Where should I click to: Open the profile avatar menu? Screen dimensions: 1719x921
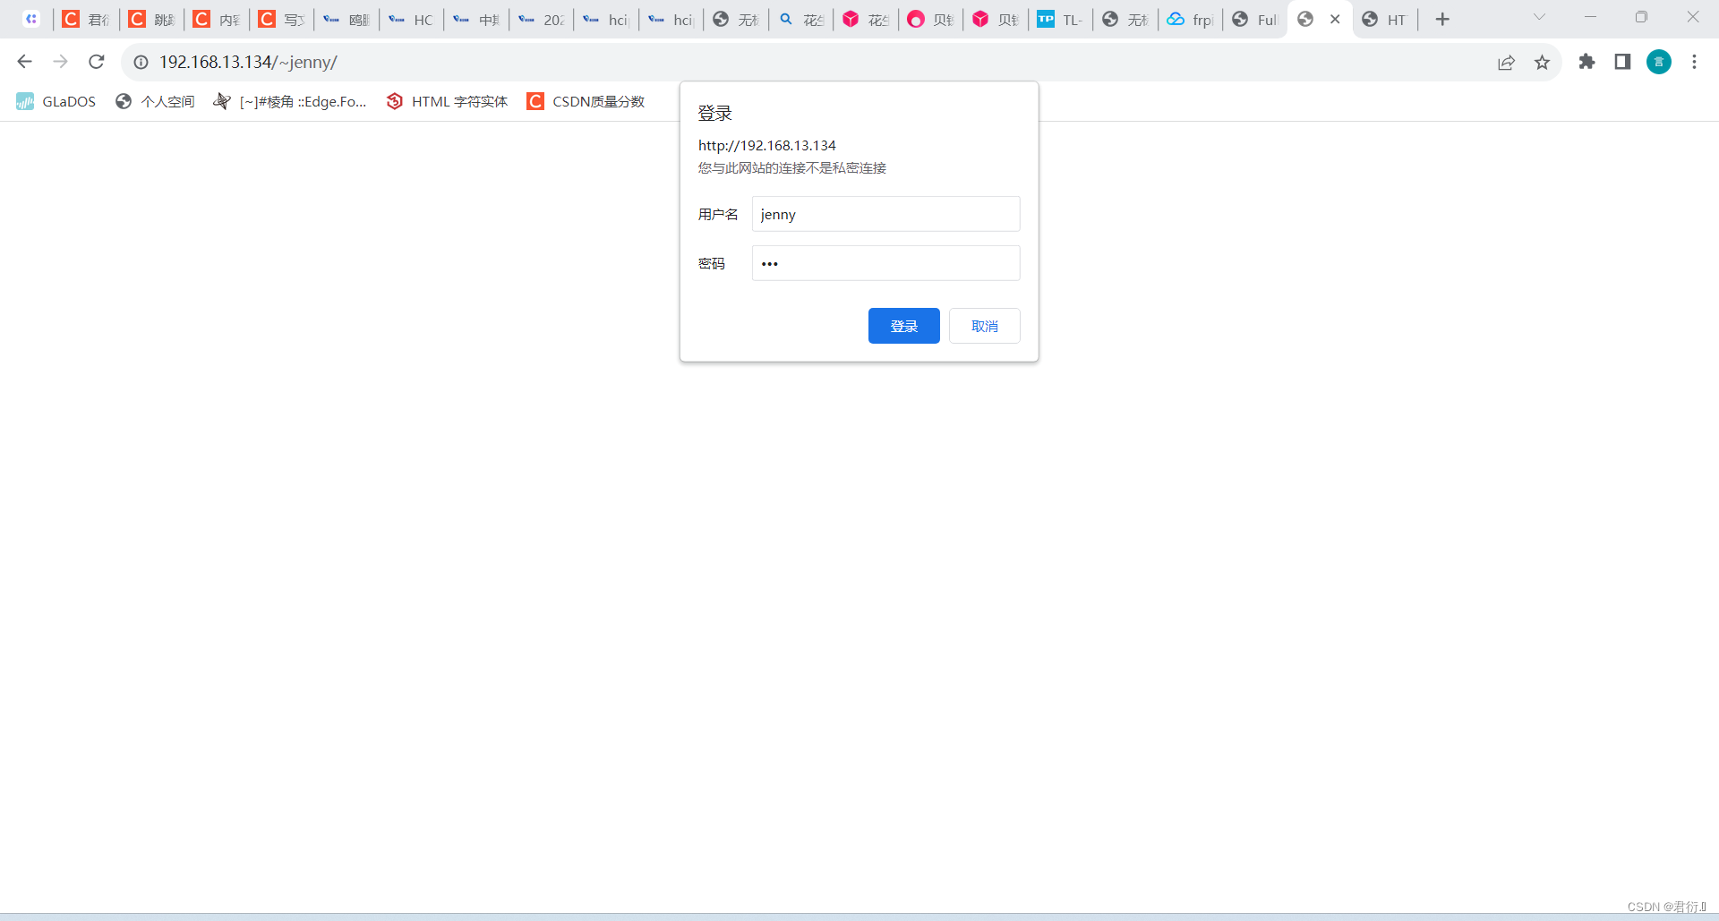click(1659, 62)
